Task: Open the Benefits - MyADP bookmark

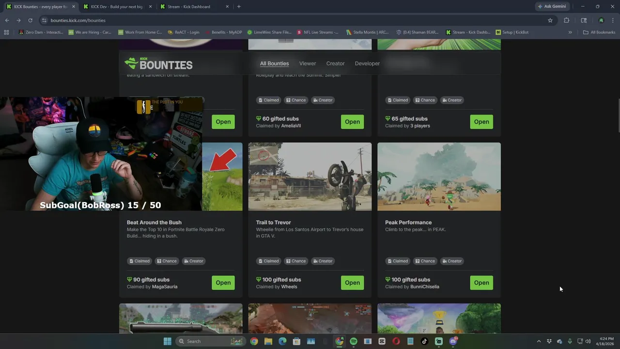Action: point(223,32)
